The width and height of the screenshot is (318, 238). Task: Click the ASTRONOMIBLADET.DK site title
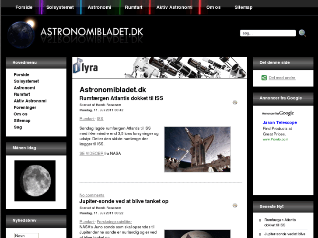coord(92,32)
